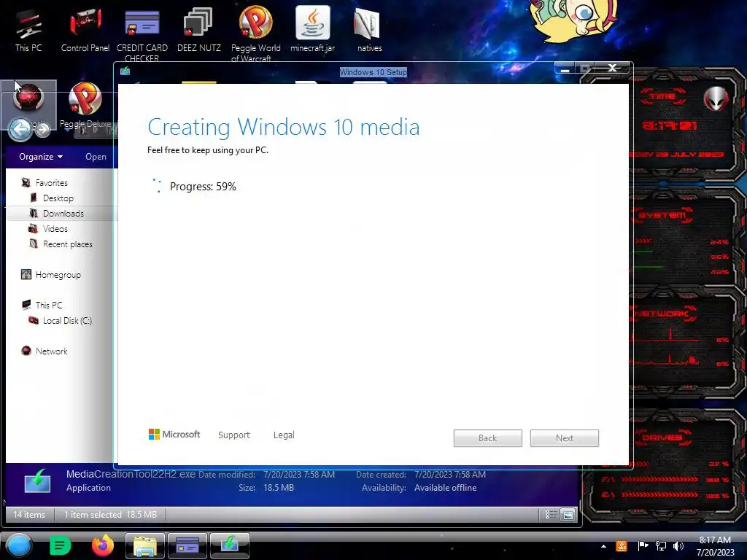Close the Windows 10 Setup window
This screenshot has height=560, width=747.
pos(613,68)
